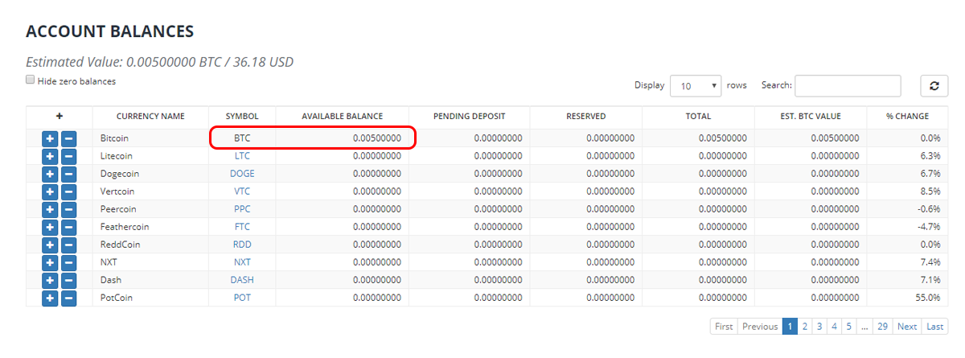
Task: Select pagination page 1
Action: 790,327
